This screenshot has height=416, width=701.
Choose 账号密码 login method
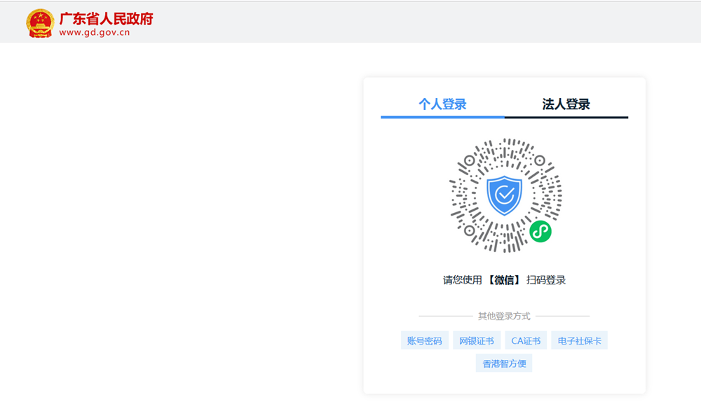click(x=425, y=341)
